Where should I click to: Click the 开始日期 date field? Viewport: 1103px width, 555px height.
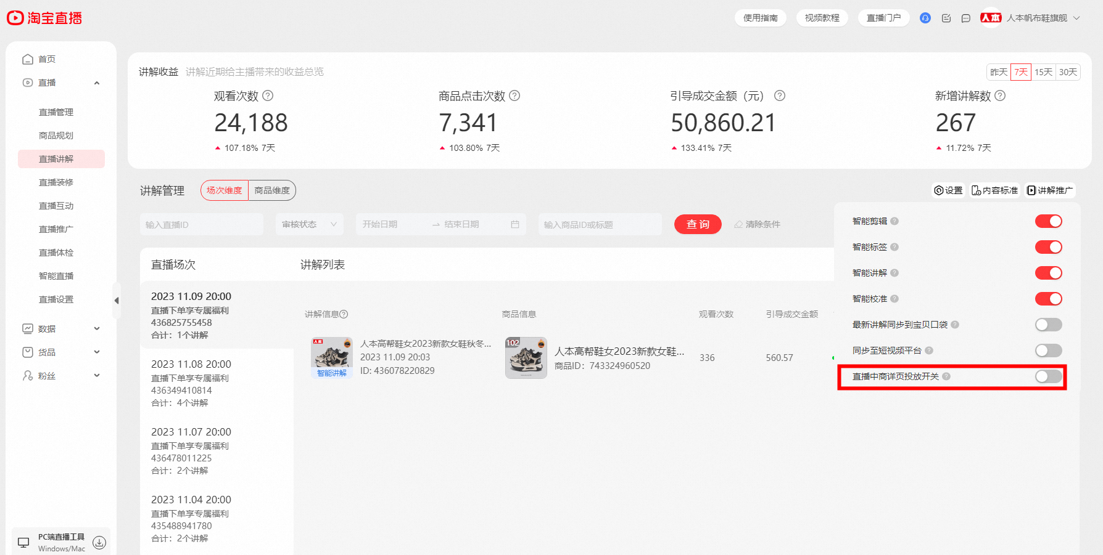[392, 224]
